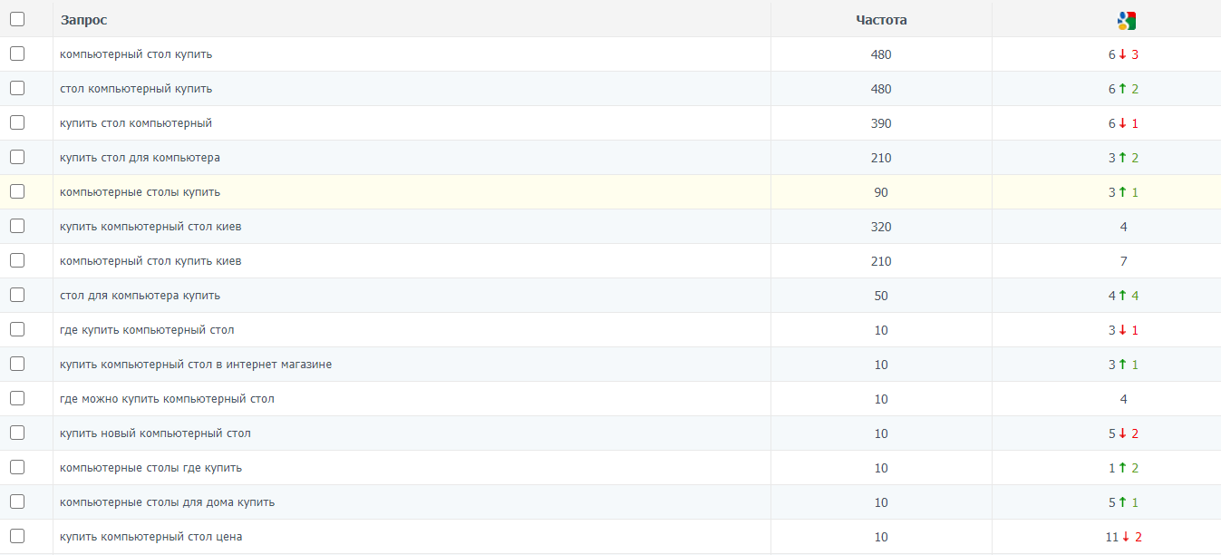Screen dimensions: 1221x555
Task: Check the box for компьютерный стол купить
Action: point(17,54)
